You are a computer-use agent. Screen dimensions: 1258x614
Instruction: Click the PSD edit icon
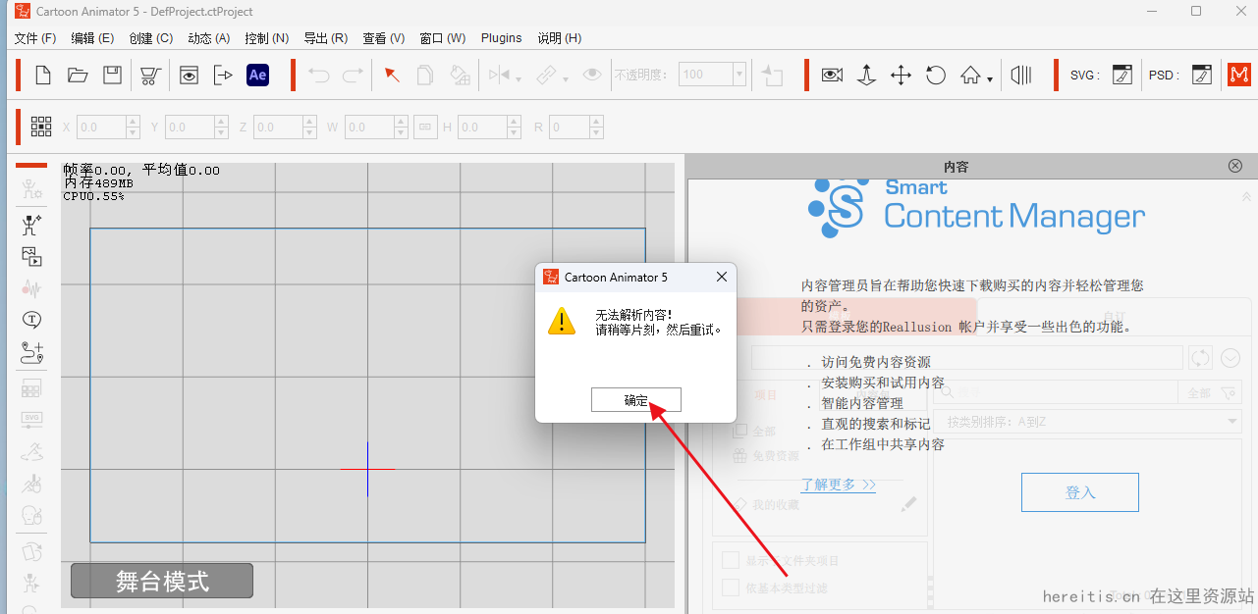point(1201,75)
